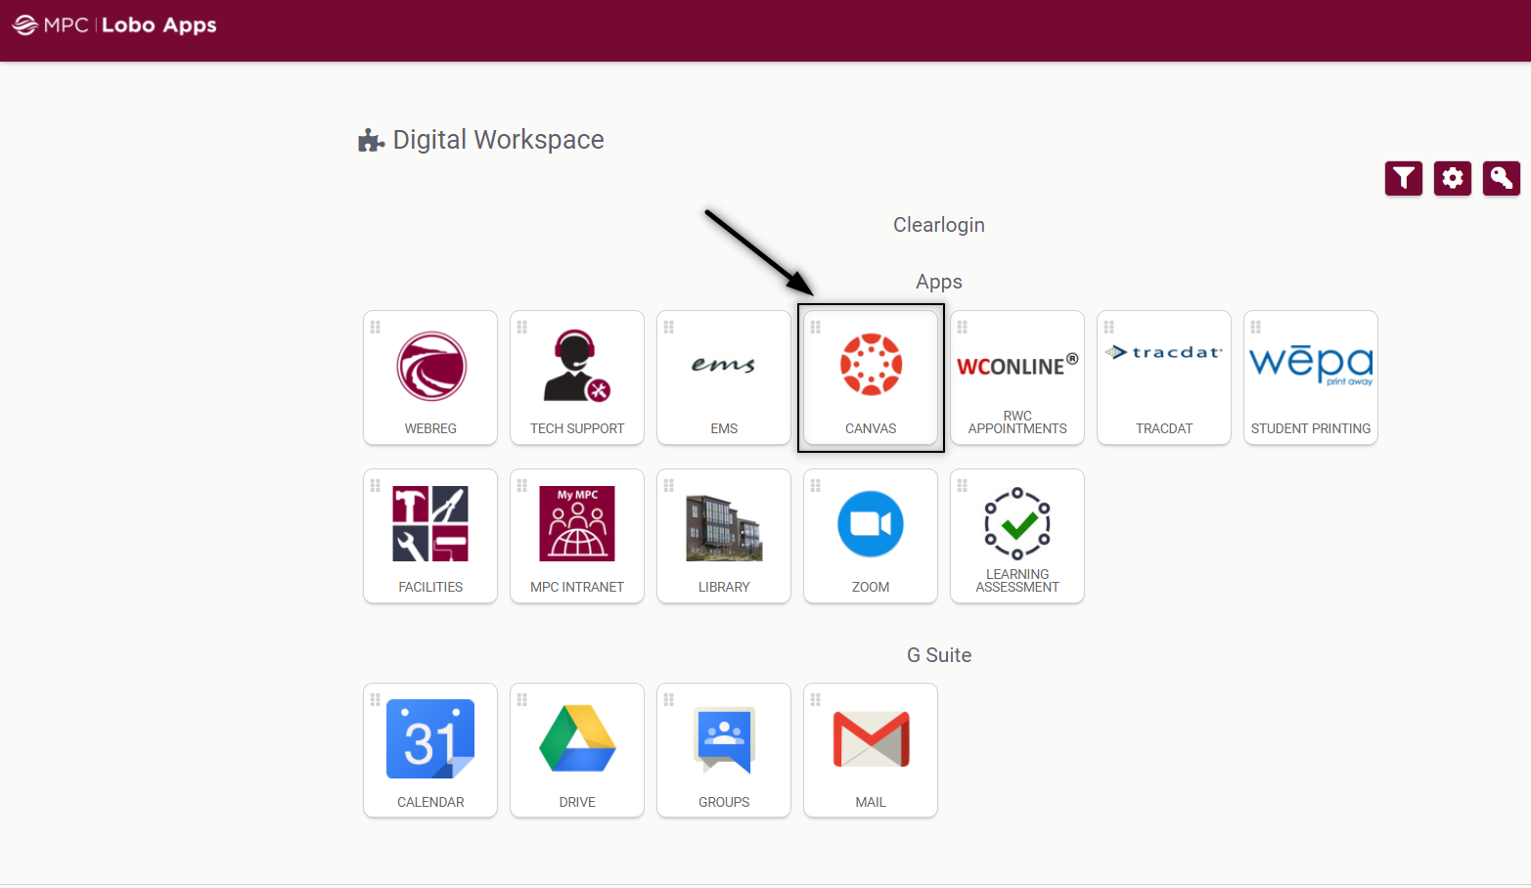Click drag handle on Canvas tile
The width and height of the screenshot is (1531, 888).
(816, 327)
